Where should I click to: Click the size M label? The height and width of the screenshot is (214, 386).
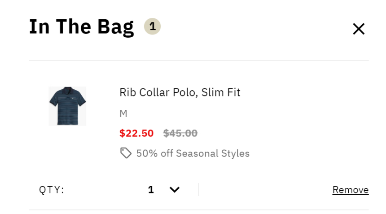(123, 114)
